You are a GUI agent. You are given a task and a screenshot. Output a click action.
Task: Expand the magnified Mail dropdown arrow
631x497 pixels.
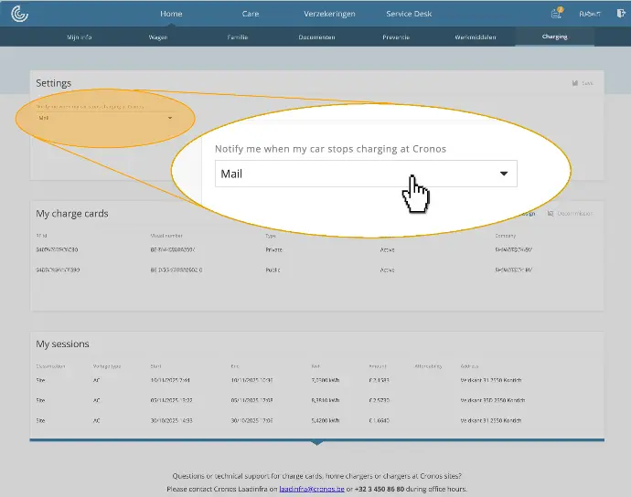503,174
